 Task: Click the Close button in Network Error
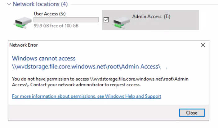coord(192,113)
